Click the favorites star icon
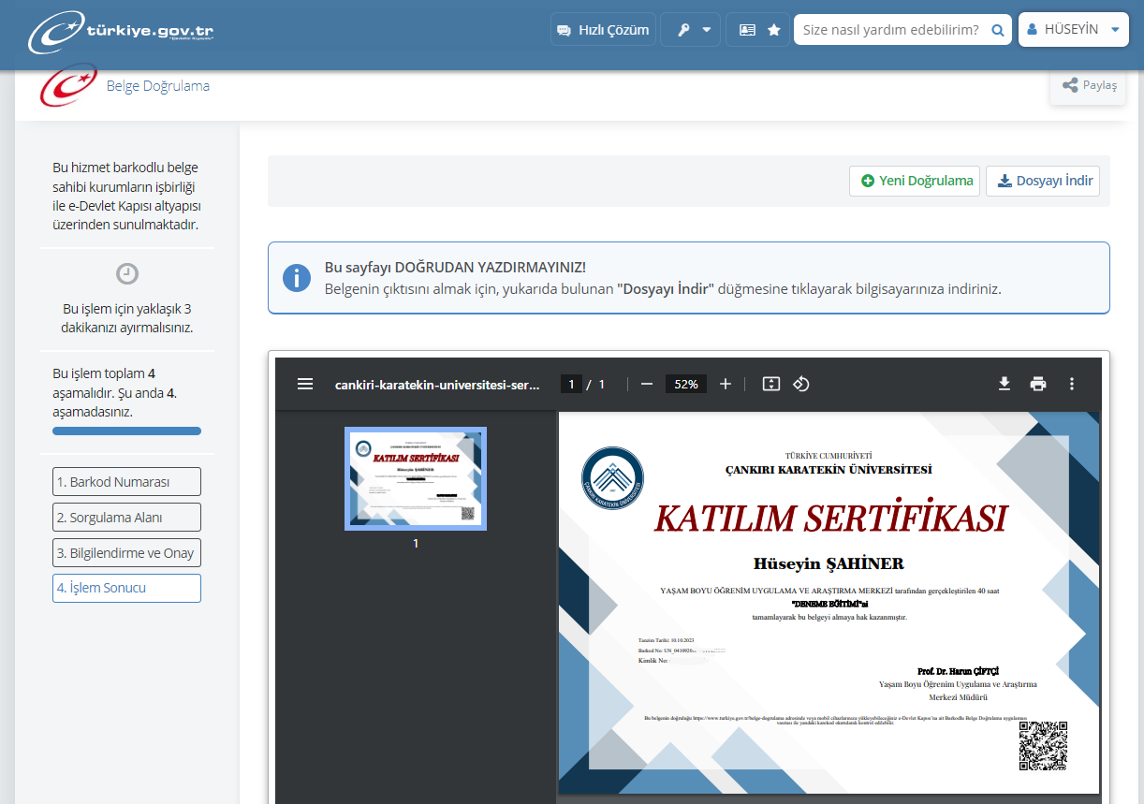Viewport: 1144px width, 804px height. (774, 30)
